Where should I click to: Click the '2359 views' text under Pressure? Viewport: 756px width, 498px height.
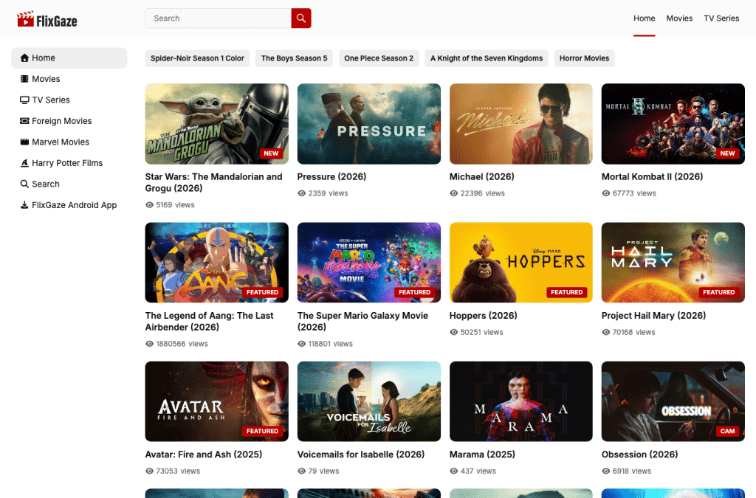click(328, 193)
